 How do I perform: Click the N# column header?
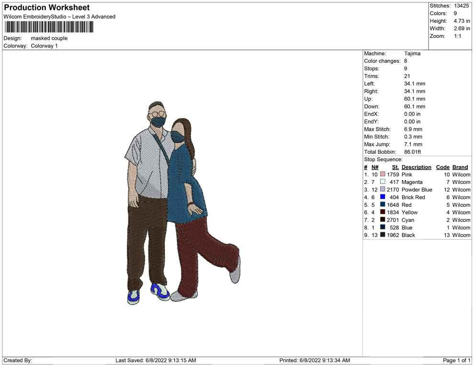coord(375,167)
